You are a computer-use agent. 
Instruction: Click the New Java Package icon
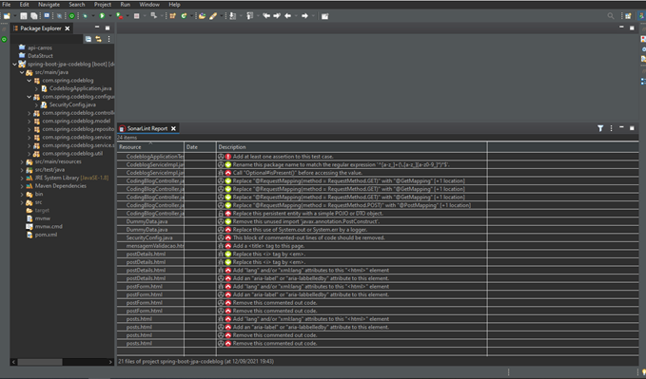[x=172, y=16]
